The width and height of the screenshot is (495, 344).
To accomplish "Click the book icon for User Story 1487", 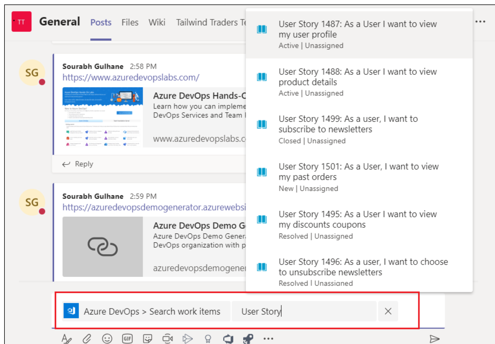I will click(262, 29).
